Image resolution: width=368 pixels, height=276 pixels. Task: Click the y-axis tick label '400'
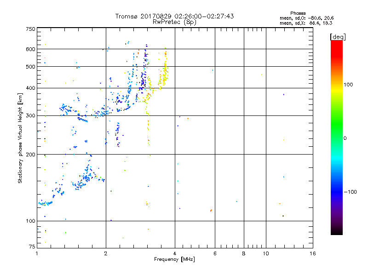30,88
